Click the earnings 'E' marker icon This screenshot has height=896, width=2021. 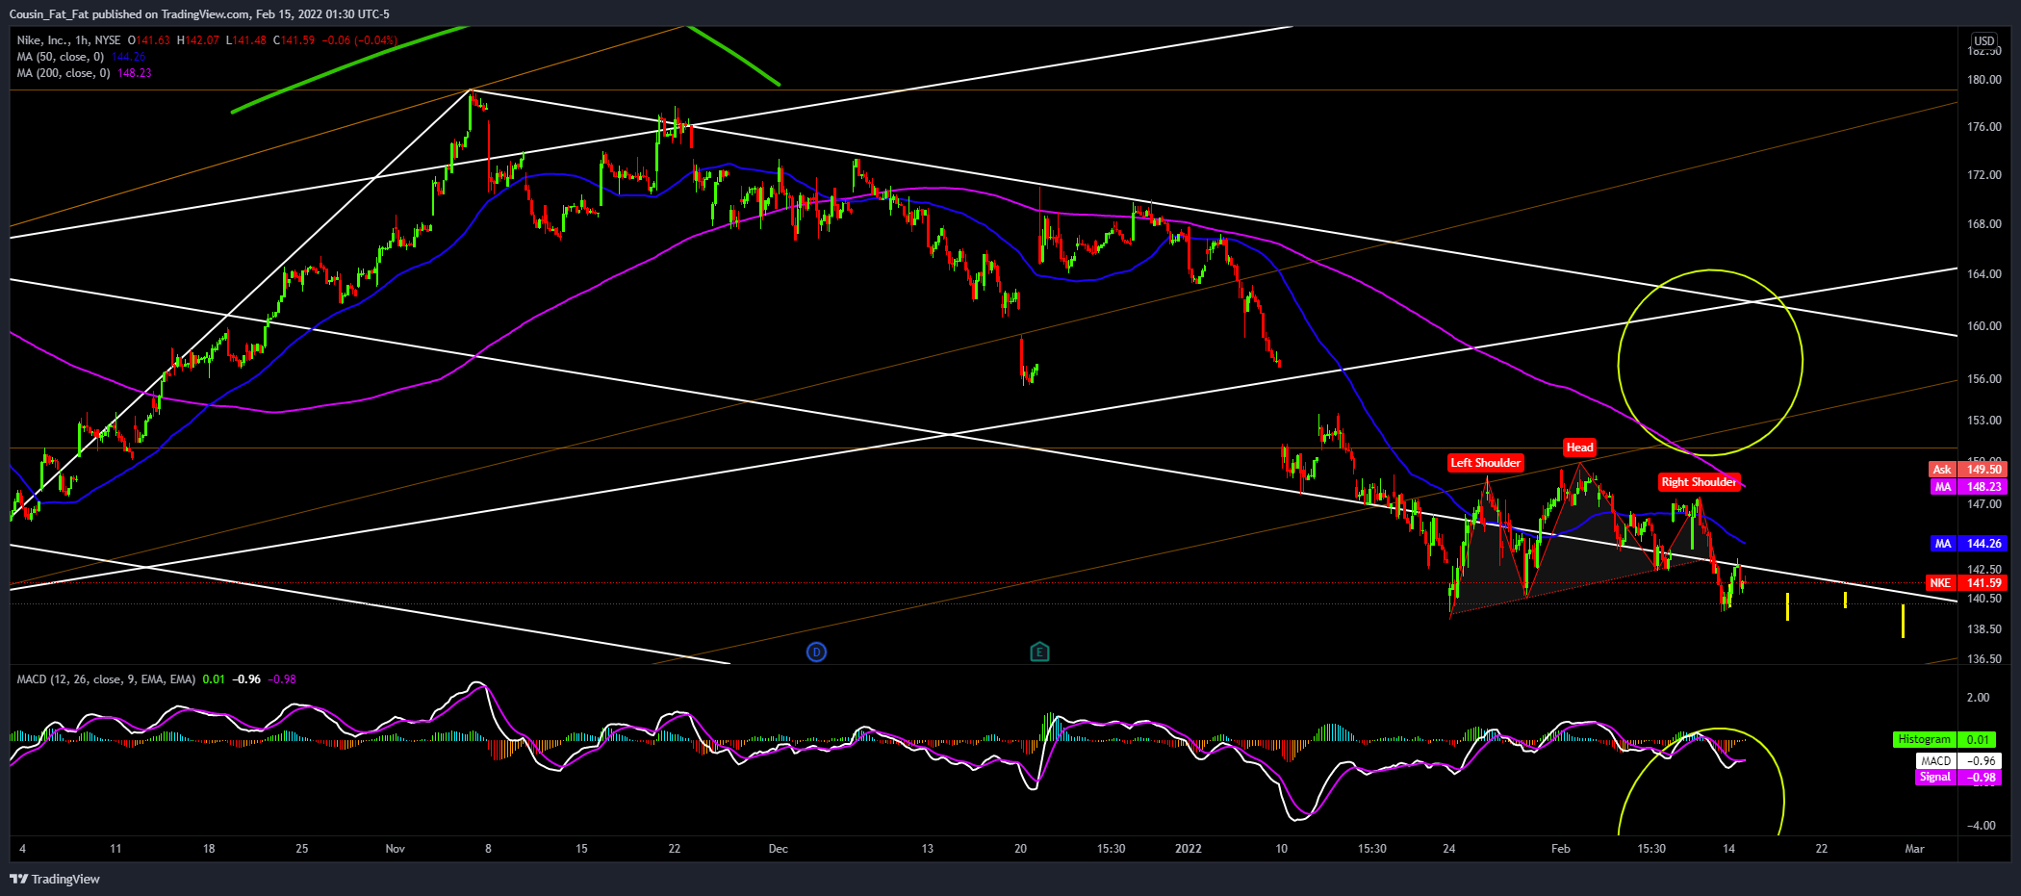click(1039, 653)
